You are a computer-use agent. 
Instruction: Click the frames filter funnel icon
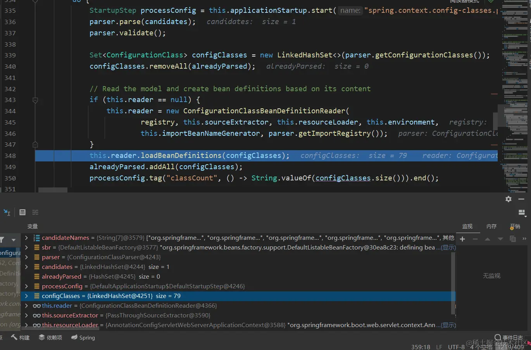coord(2,240)
